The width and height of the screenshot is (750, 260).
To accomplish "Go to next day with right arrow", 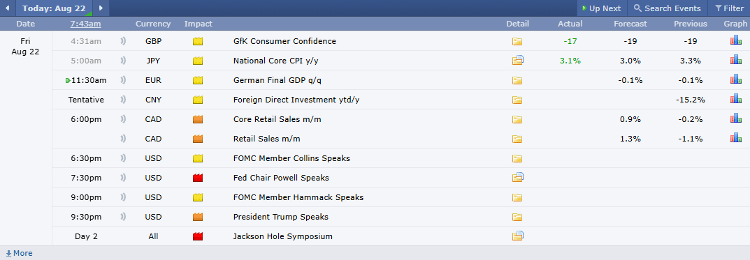I will pos(101,8).
